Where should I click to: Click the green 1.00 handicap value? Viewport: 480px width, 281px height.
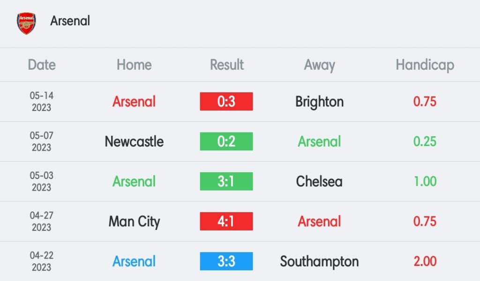[x=425, y=181]
